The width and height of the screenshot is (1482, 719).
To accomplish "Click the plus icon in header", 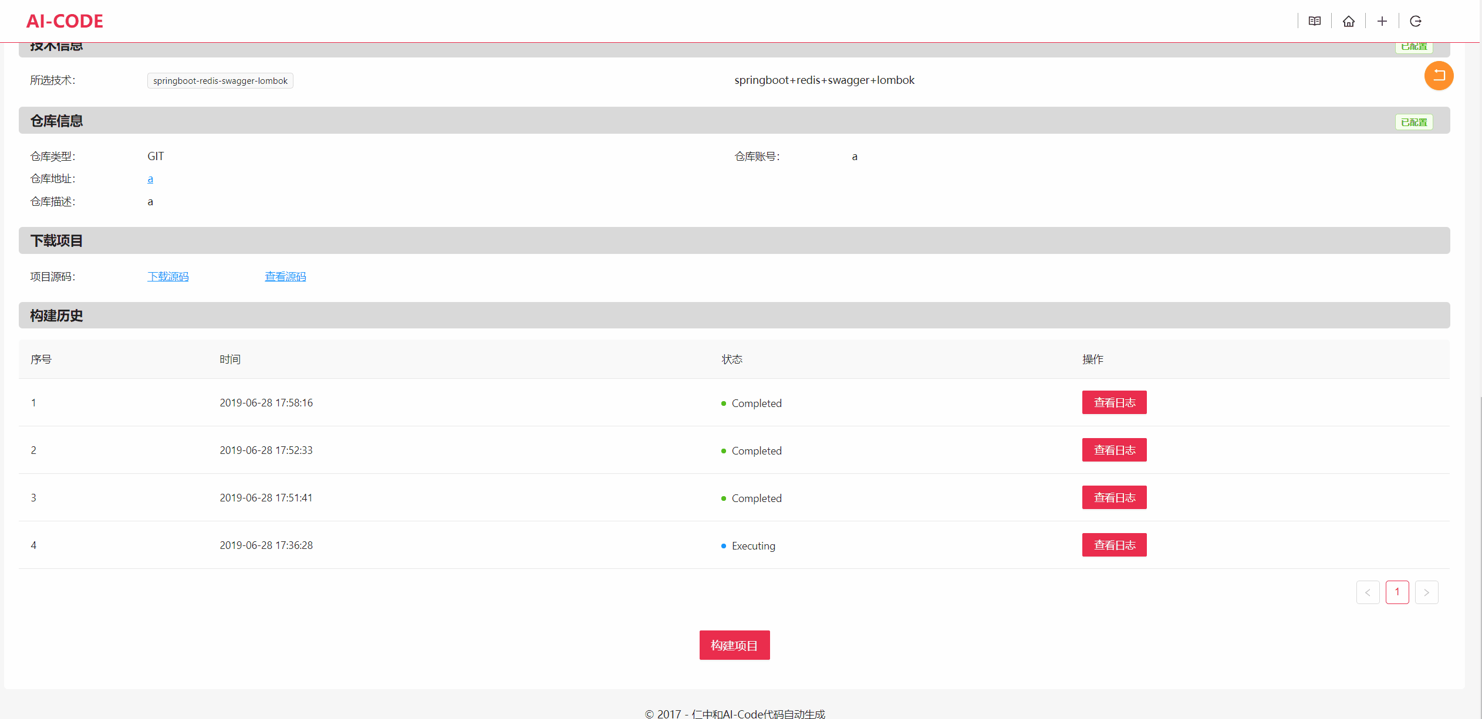I will coord(1382,21).
